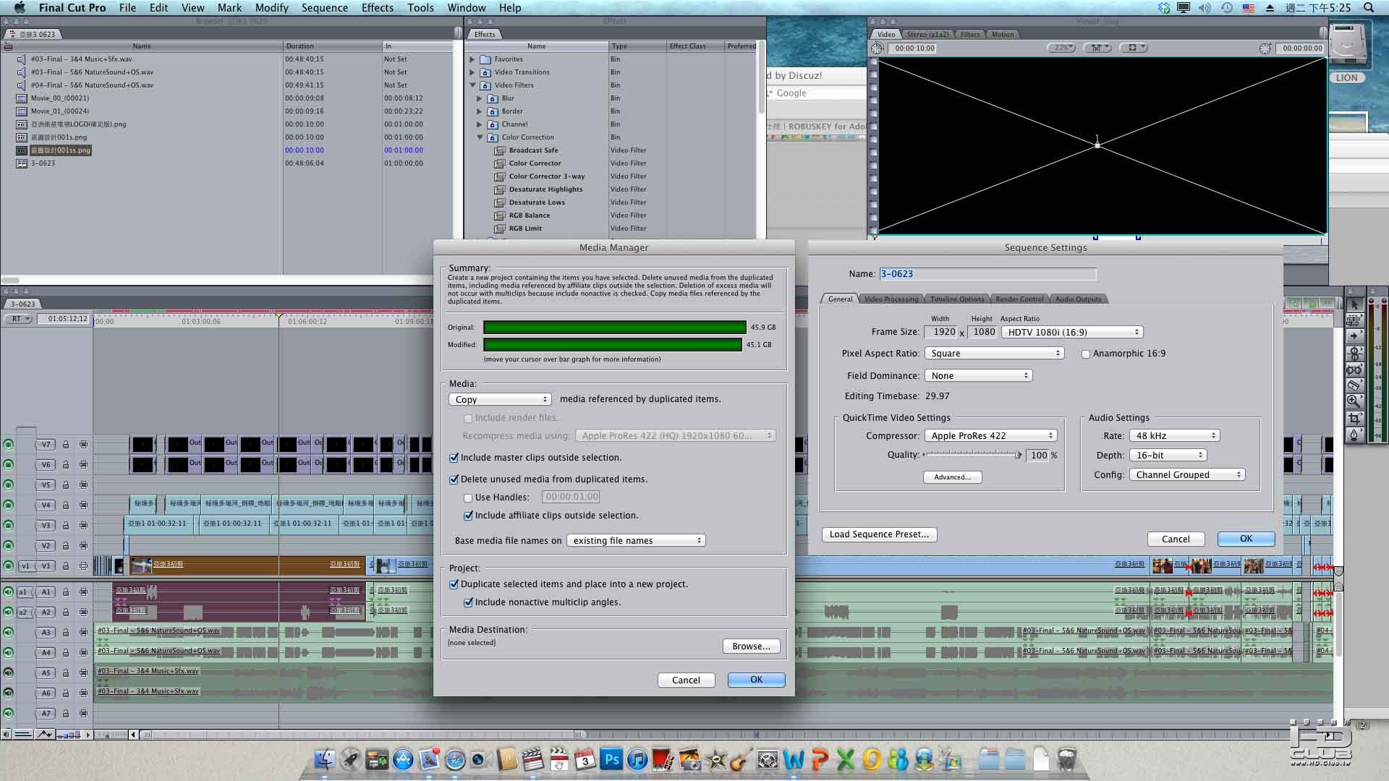This screenshot has width=1389, height=781.
Task: Open Photoshop from the Dock
Action: pos(611,760)
